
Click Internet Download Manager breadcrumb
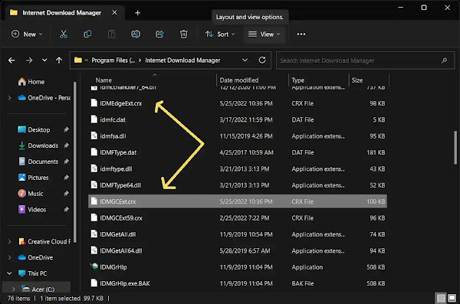pyautogui.click(x=182, y=60)
